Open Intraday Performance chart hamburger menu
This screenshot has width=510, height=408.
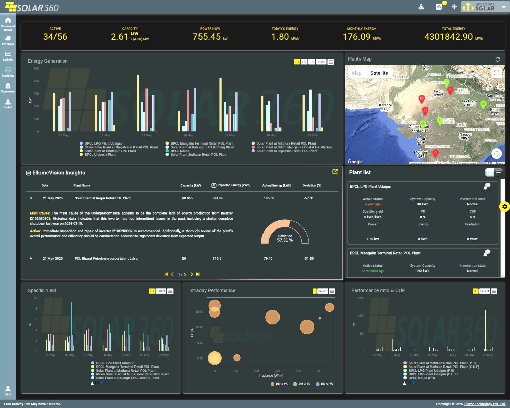click(x=332, y=291)
